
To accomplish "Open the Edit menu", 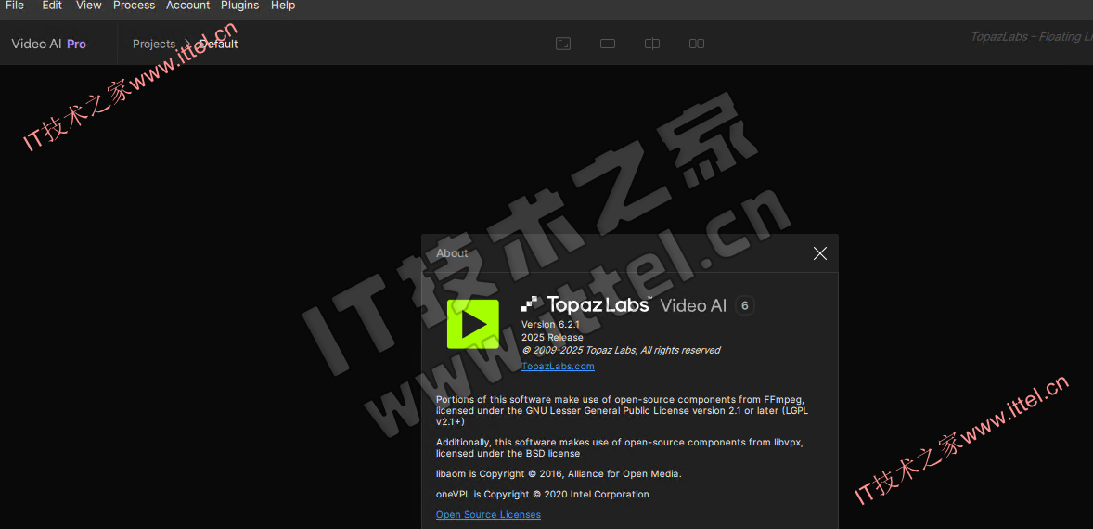I will coord(52,6).
